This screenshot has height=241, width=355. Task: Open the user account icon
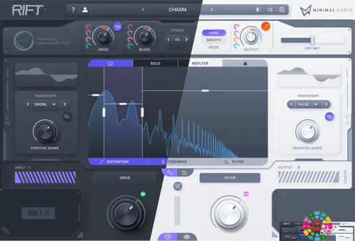click(x=85, y=10)
